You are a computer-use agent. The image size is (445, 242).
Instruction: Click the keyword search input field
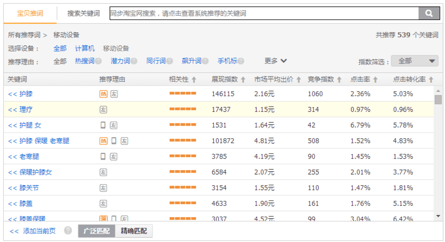click(264, 14)
